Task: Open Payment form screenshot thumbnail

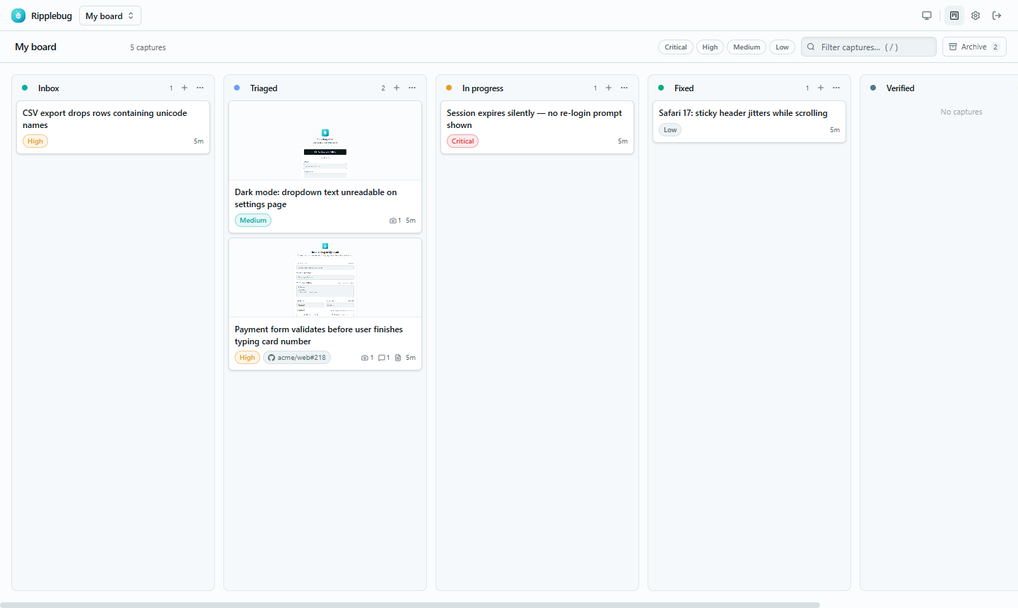Action: pyautogui.click(x=325, y=278)
